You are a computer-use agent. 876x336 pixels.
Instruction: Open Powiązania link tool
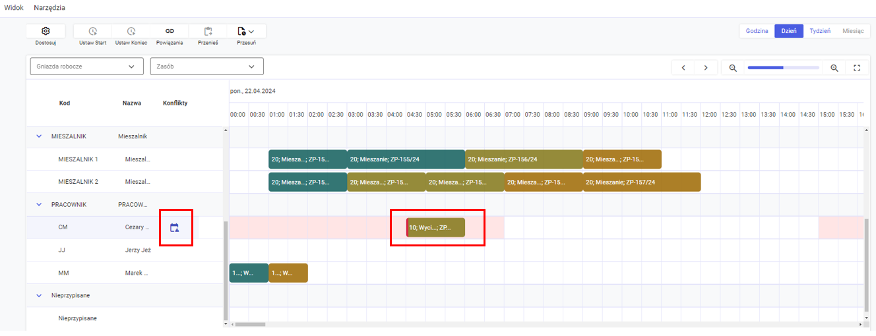[x=170, y=31]
